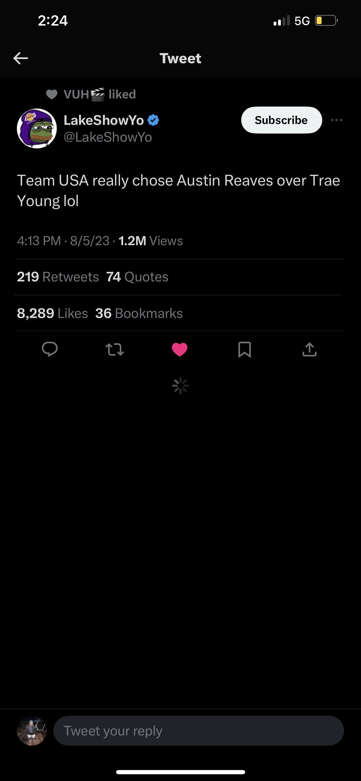
Task: Tap the @LakeShowYo handle
Action: tap(108, 137)
